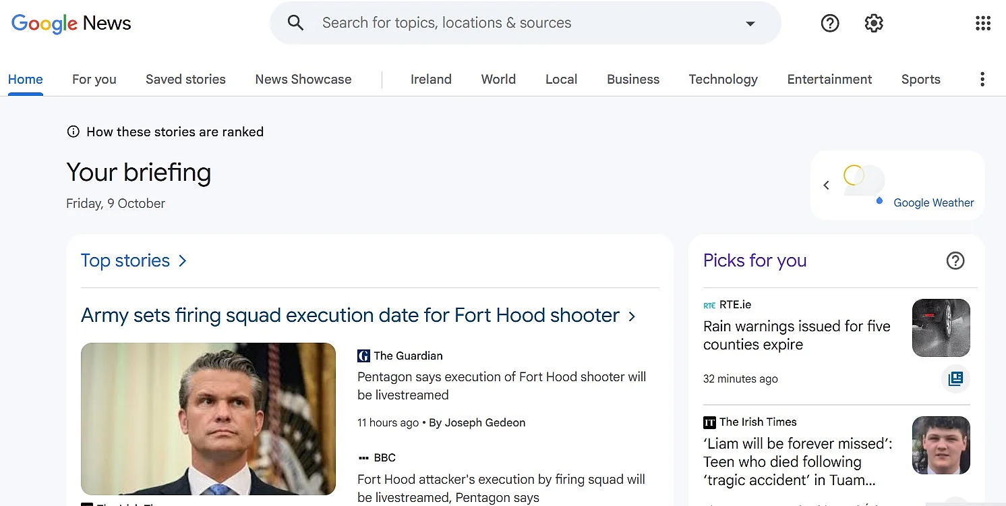Select the World section tab
This screenshot has height=506, width=1006.
(x=498, y=80)
